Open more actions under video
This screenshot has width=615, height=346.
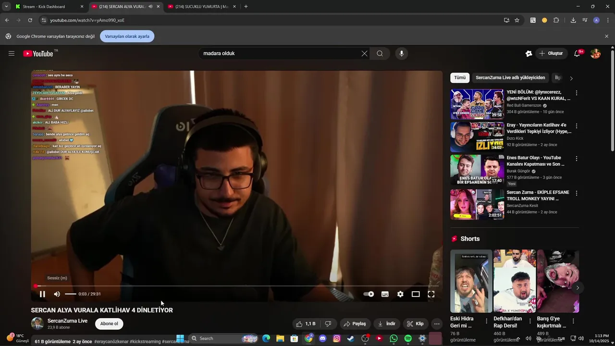[x=437, y=324]
